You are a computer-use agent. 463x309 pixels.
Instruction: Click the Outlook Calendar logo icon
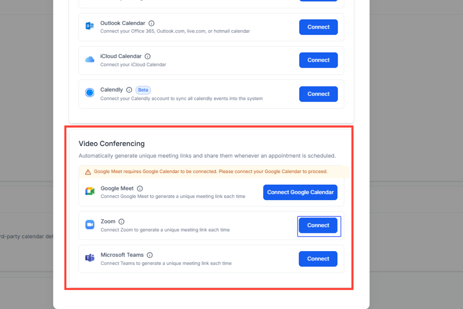(90, 26)
